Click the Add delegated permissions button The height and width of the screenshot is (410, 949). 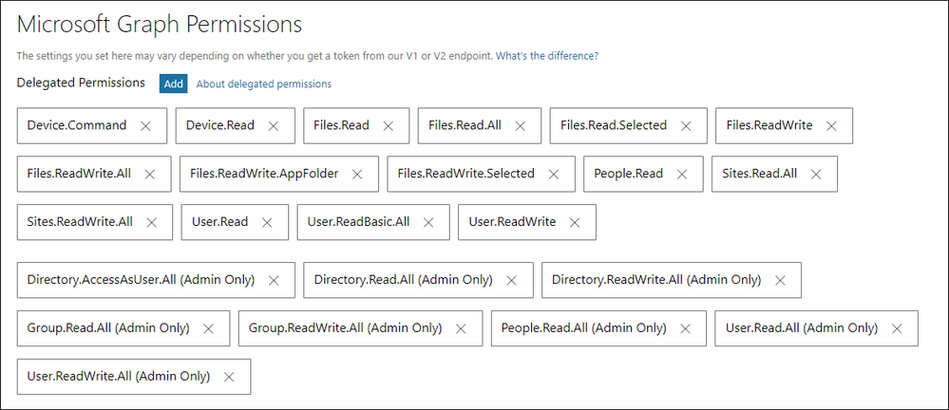(x=173, y=84)
